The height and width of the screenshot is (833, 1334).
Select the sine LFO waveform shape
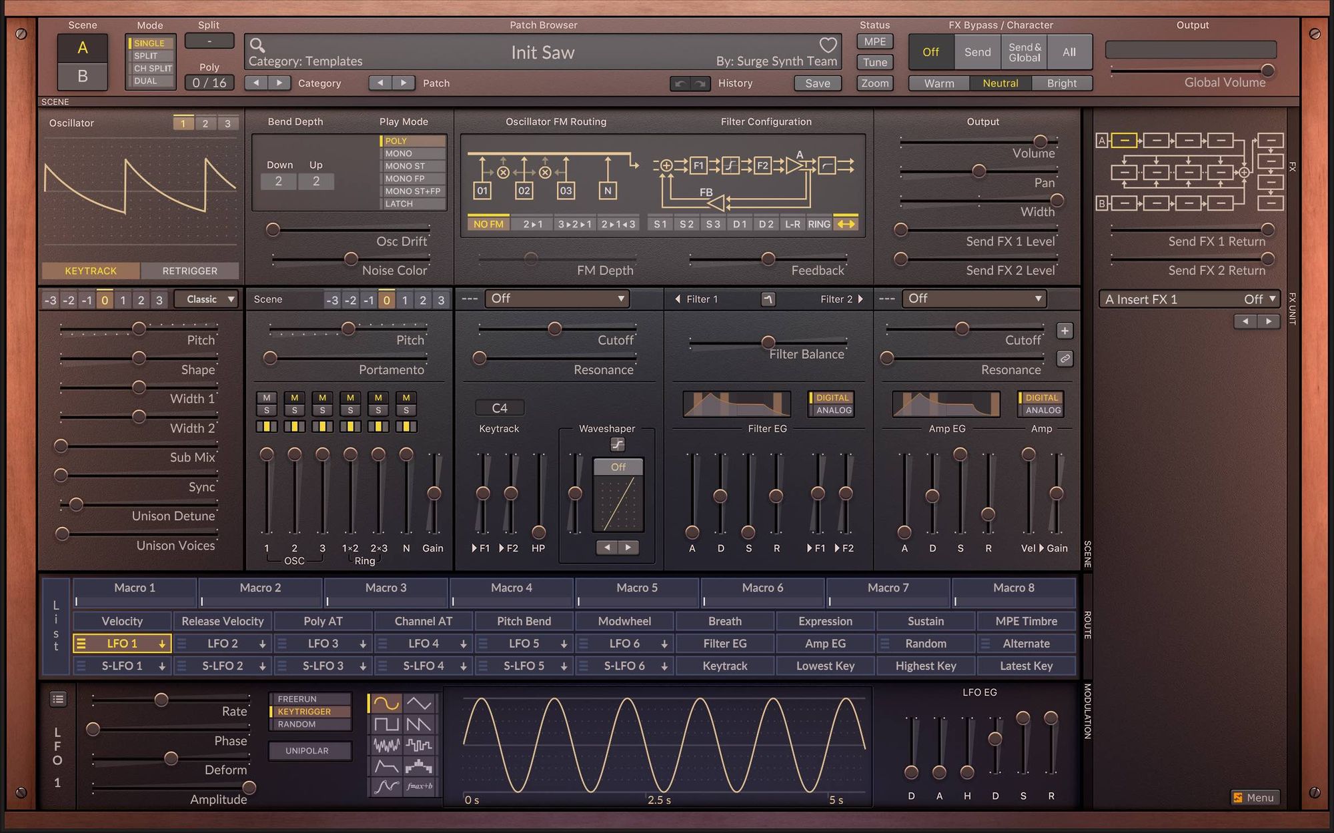point(387,703)
